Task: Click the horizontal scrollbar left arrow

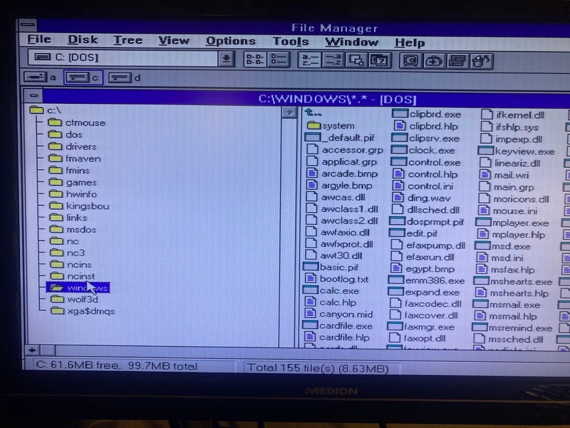Action: point(32,351)
